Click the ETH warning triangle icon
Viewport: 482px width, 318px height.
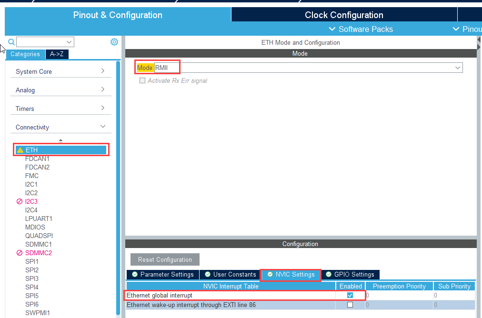[20, 150]
